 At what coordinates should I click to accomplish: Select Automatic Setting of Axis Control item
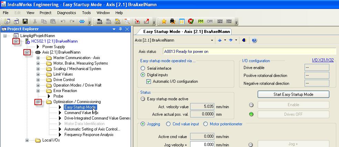pos(92,129)
